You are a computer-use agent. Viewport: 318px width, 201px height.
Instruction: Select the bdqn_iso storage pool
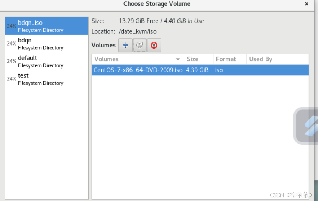click(47, 26)
